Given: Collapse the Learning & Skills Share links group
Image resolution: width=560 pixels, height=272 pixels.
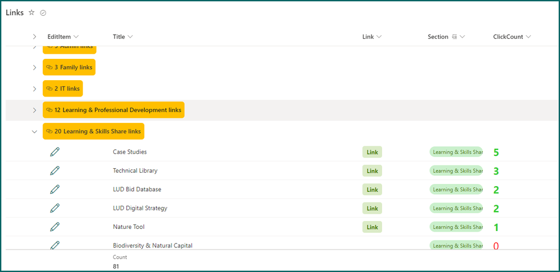Looking at the screenshot, I should pos(35,132).
